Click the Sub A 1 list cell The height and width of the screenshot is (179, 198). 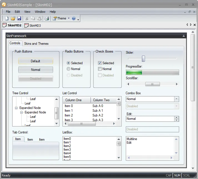tap(97, 111)
